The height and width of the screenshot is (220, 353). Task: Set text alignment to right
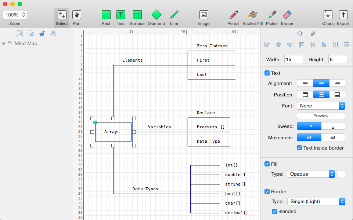point(337,83)
